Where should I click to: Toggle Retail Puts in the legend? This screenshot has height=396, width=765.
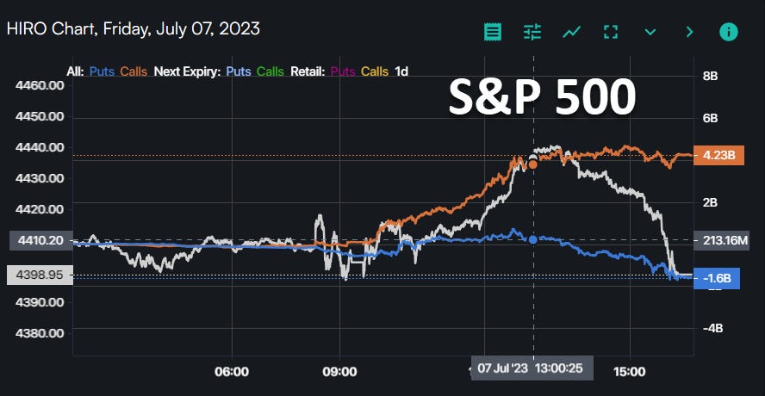point(342,71)
